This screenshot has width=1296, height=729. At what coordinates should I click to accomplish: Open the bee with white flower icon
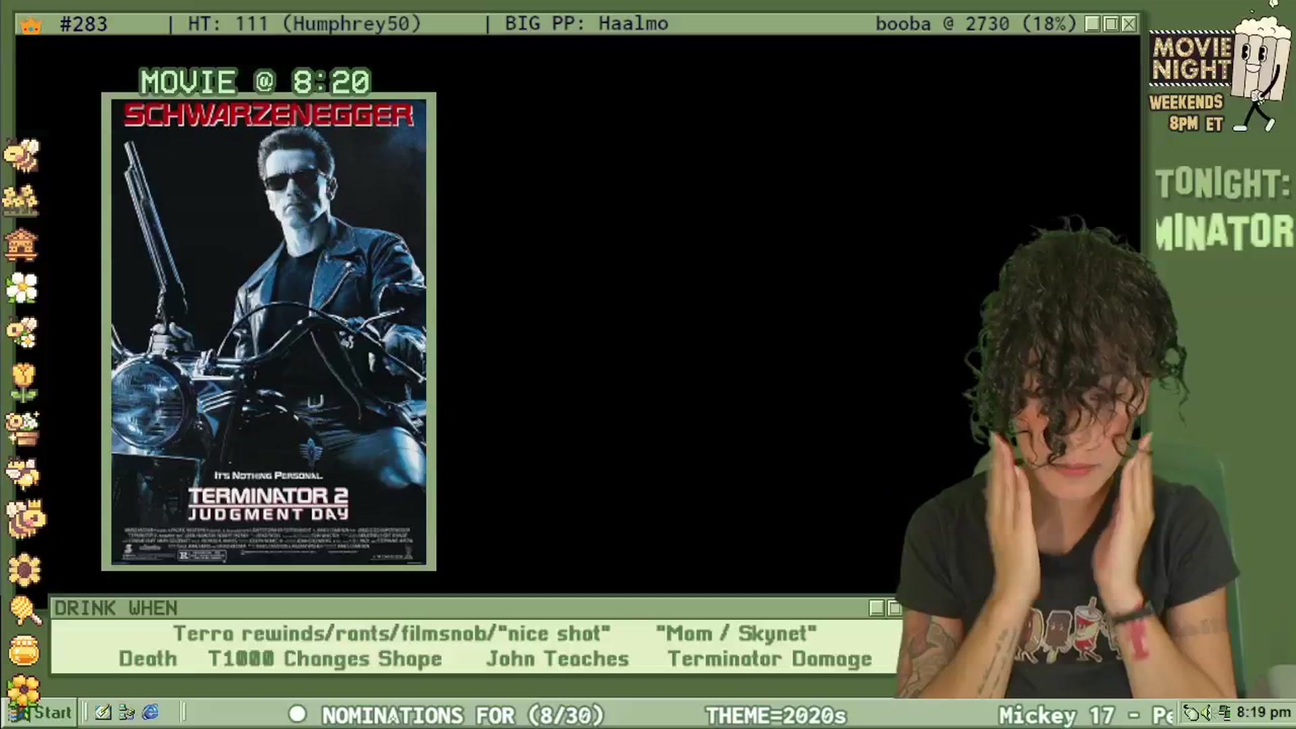(22, 333)
